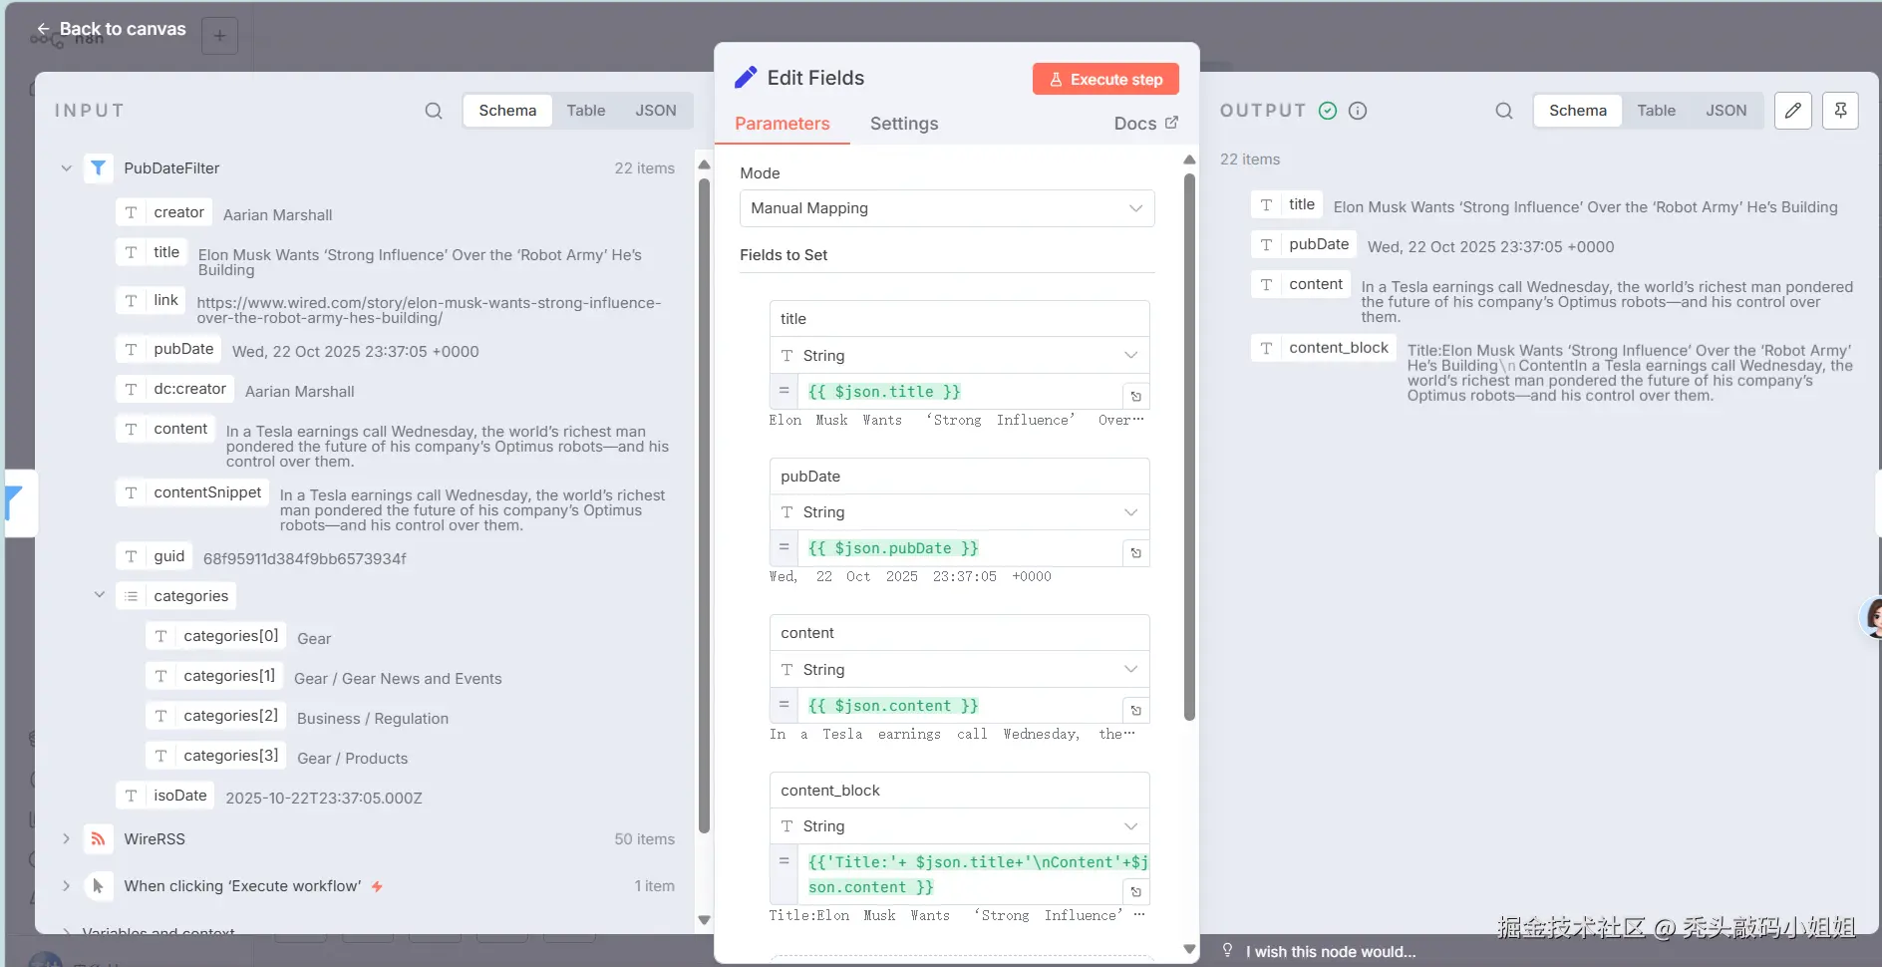
Task: Click the content_block expression value field
Action: point(973,874)
